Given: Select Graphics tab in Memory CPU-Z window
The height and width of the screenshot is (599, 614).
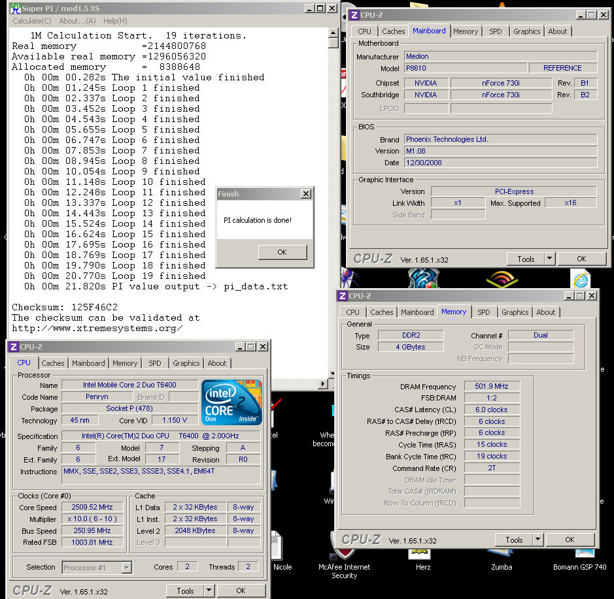Looking at the screenshot, I should pos(515,312).
